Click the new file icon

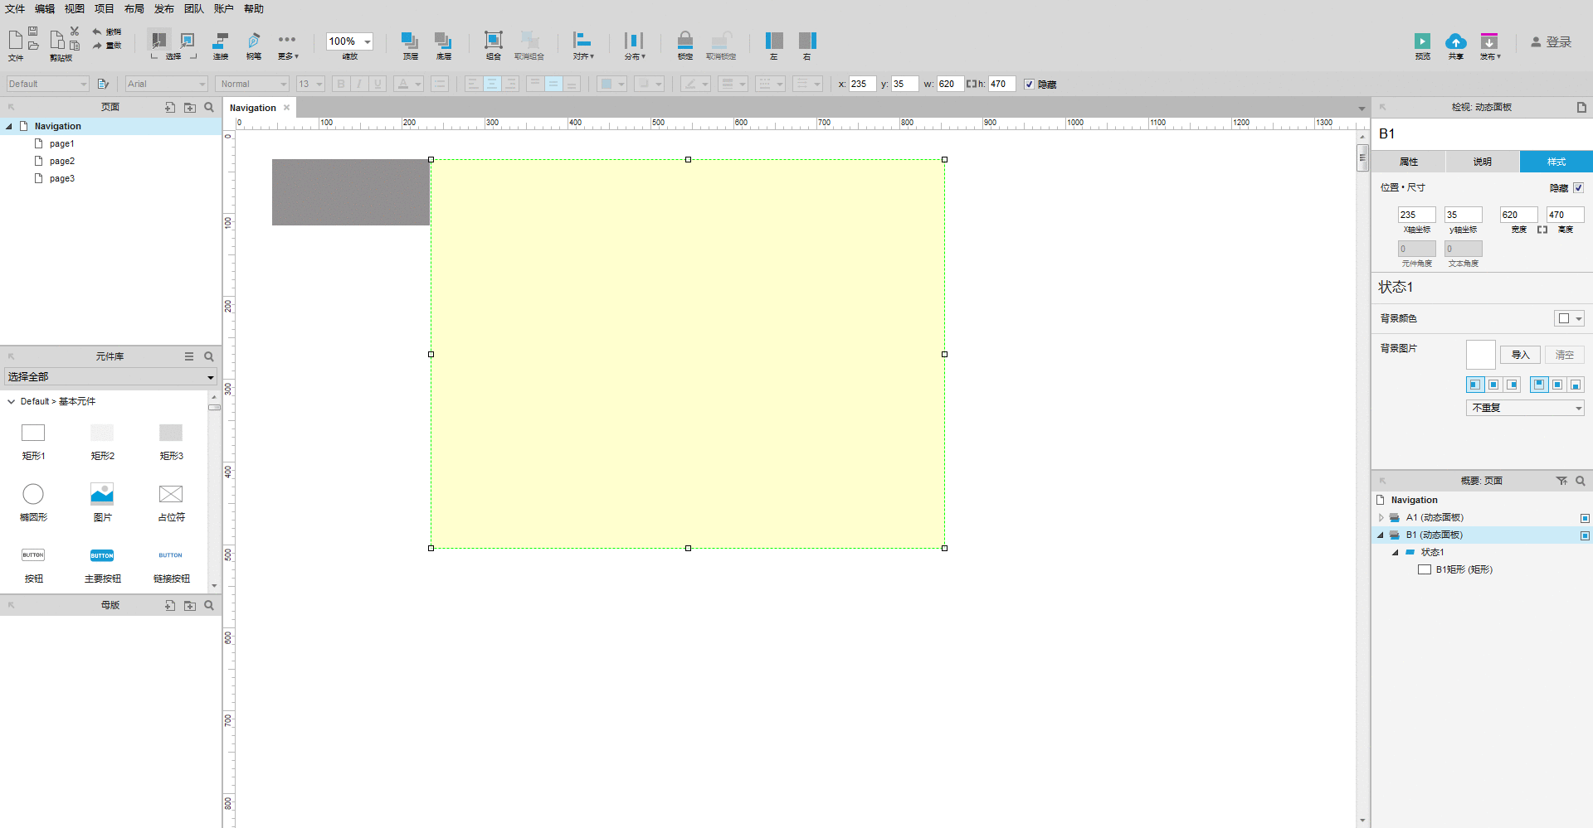pyautogui.click(x=15, y=40)
